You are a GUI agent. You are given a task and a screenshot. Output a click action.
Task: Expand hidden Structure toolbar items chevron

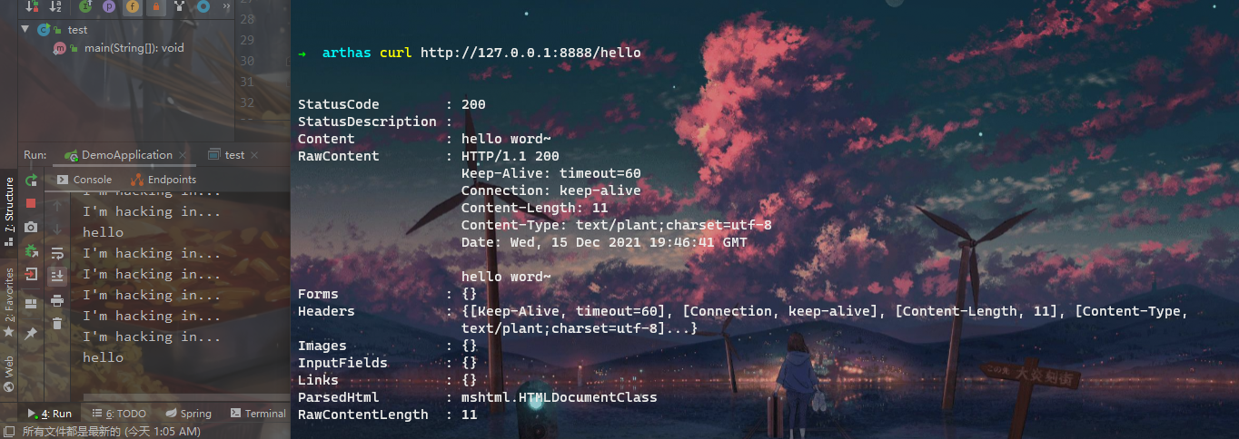coord(224,6)
